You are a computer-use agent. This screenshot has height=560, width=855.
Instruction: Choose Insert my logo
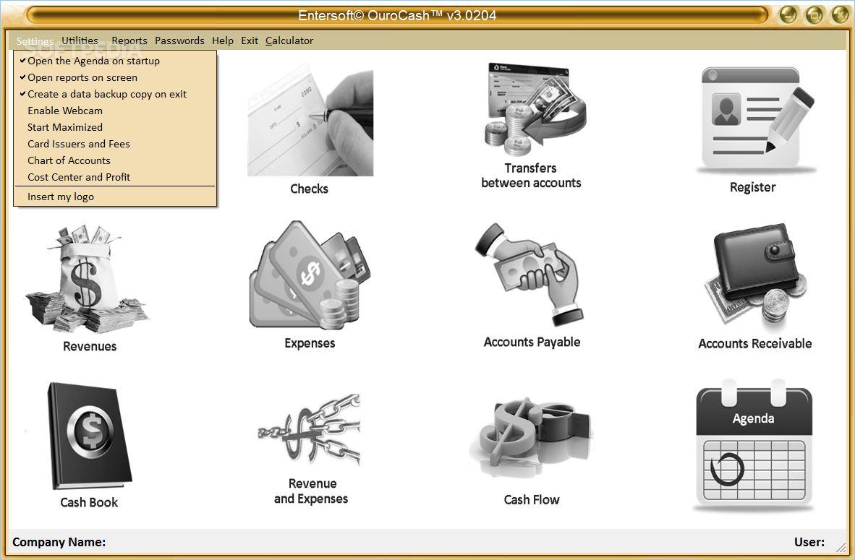(115, 197)
